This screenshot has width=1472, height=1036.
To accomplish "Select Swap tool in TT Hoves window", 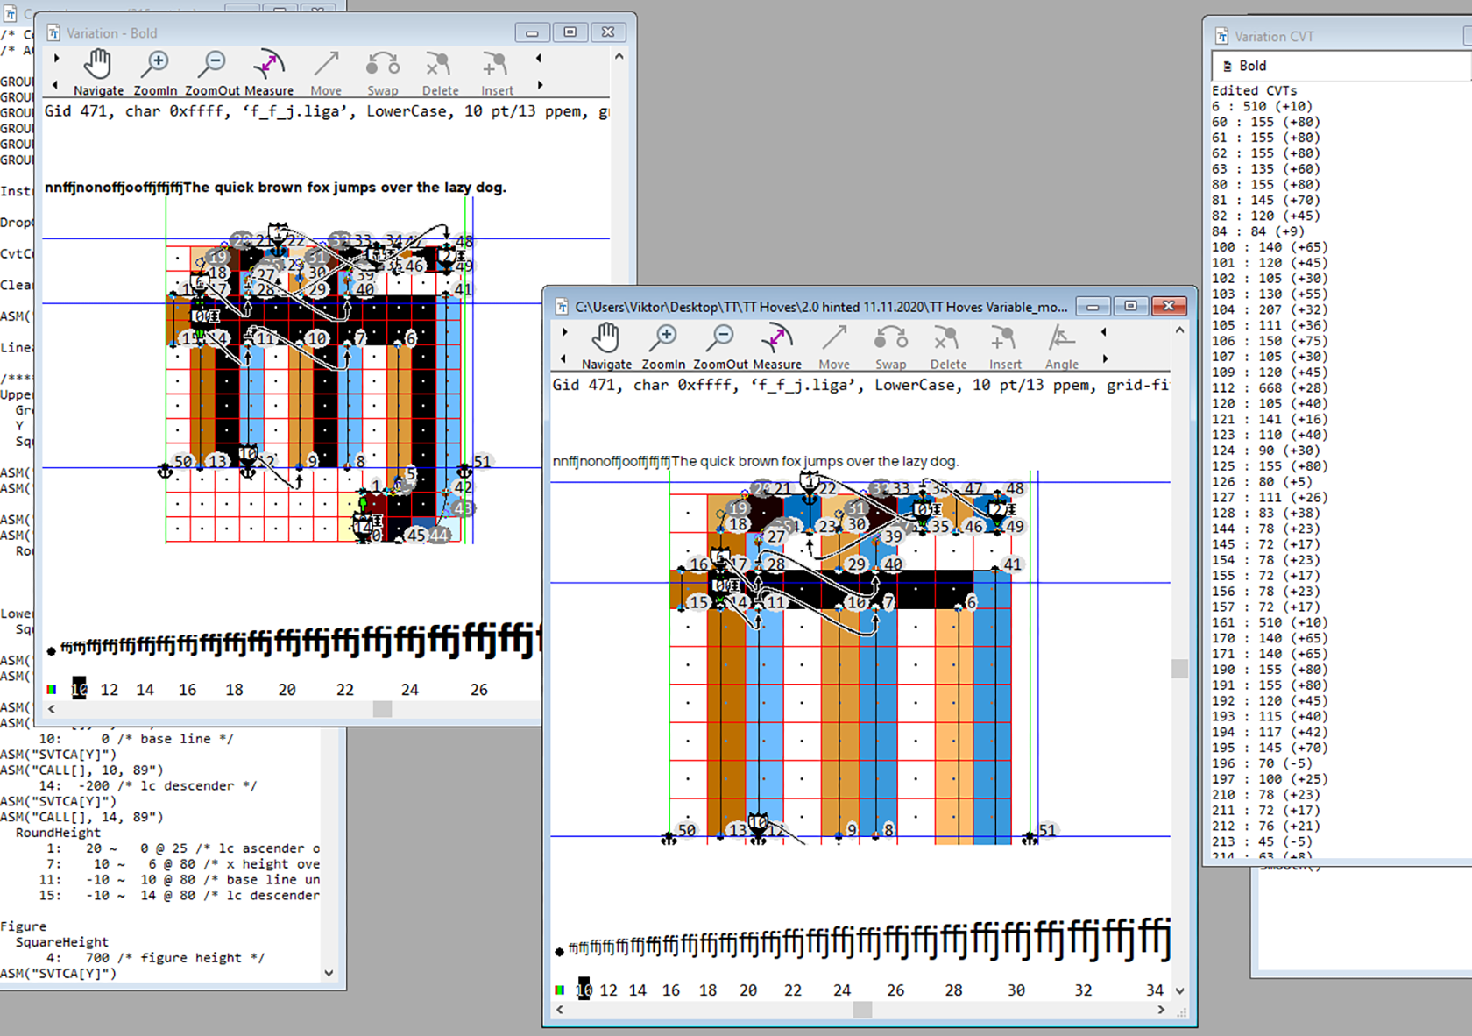I will point(890,346).
